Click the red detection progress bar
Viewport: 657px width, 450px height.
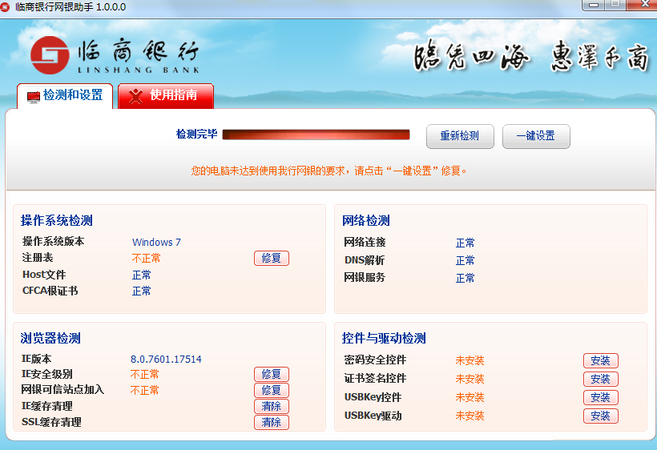point(316,135)
